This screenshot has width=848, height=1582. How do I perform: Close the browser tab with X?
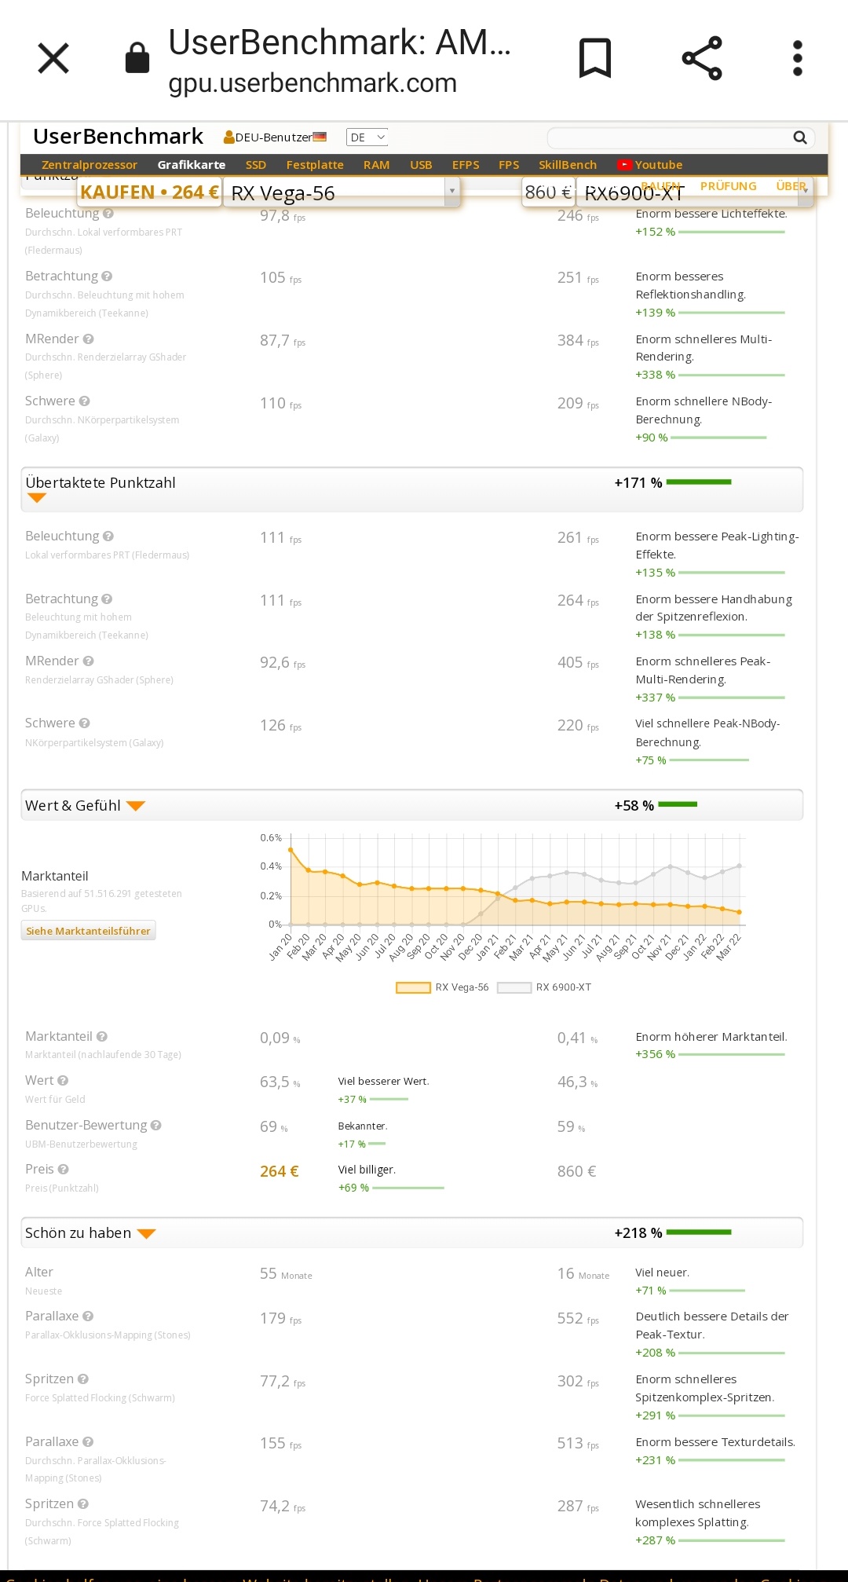pos(53,58)
